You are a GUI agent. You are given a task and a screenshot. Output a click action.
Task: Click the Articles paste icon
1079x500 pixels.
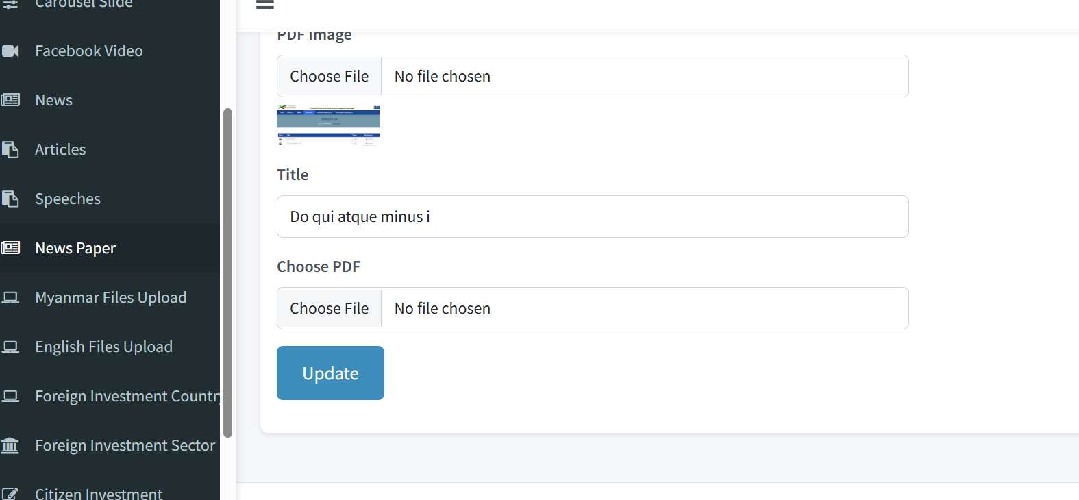[10, 149]
